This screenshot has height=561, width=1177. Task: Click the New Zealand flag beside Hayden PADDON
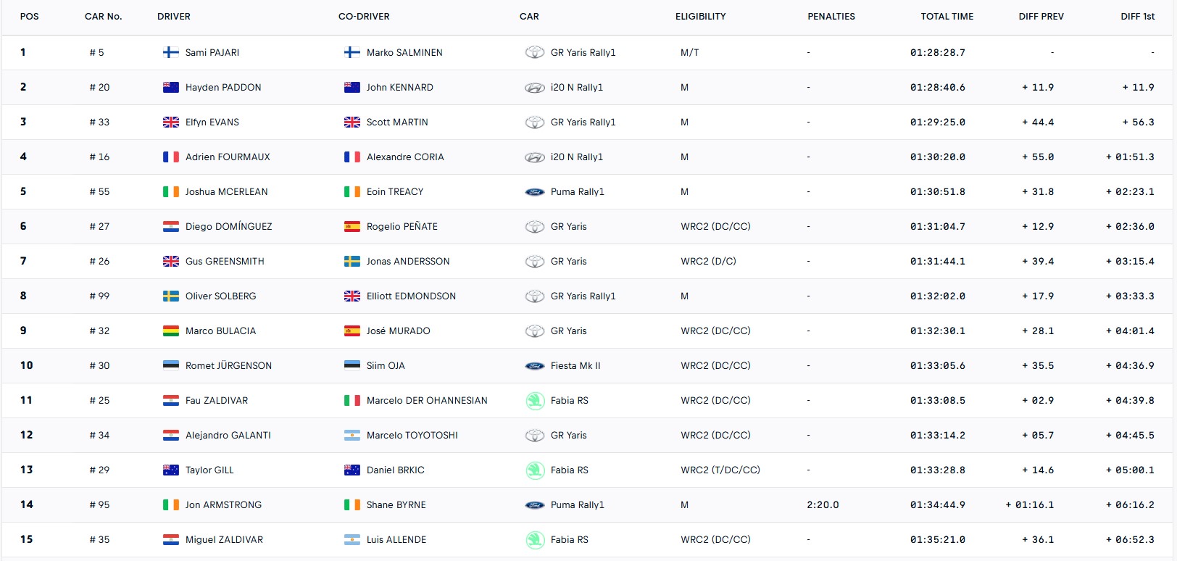coord(171,87)
